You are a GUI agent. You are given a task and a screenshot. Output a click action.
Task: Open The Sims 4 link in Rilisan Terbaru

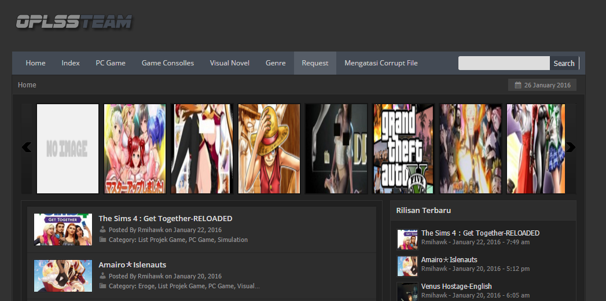click(x=480, y=233)
